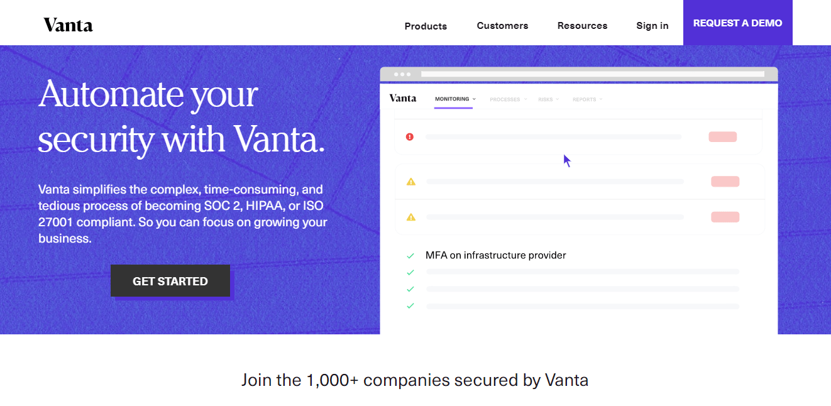Viewport: 831px width, 406px height.
Task: Click the Vanta logo in the top navigation
Action: tap(67, 25)
